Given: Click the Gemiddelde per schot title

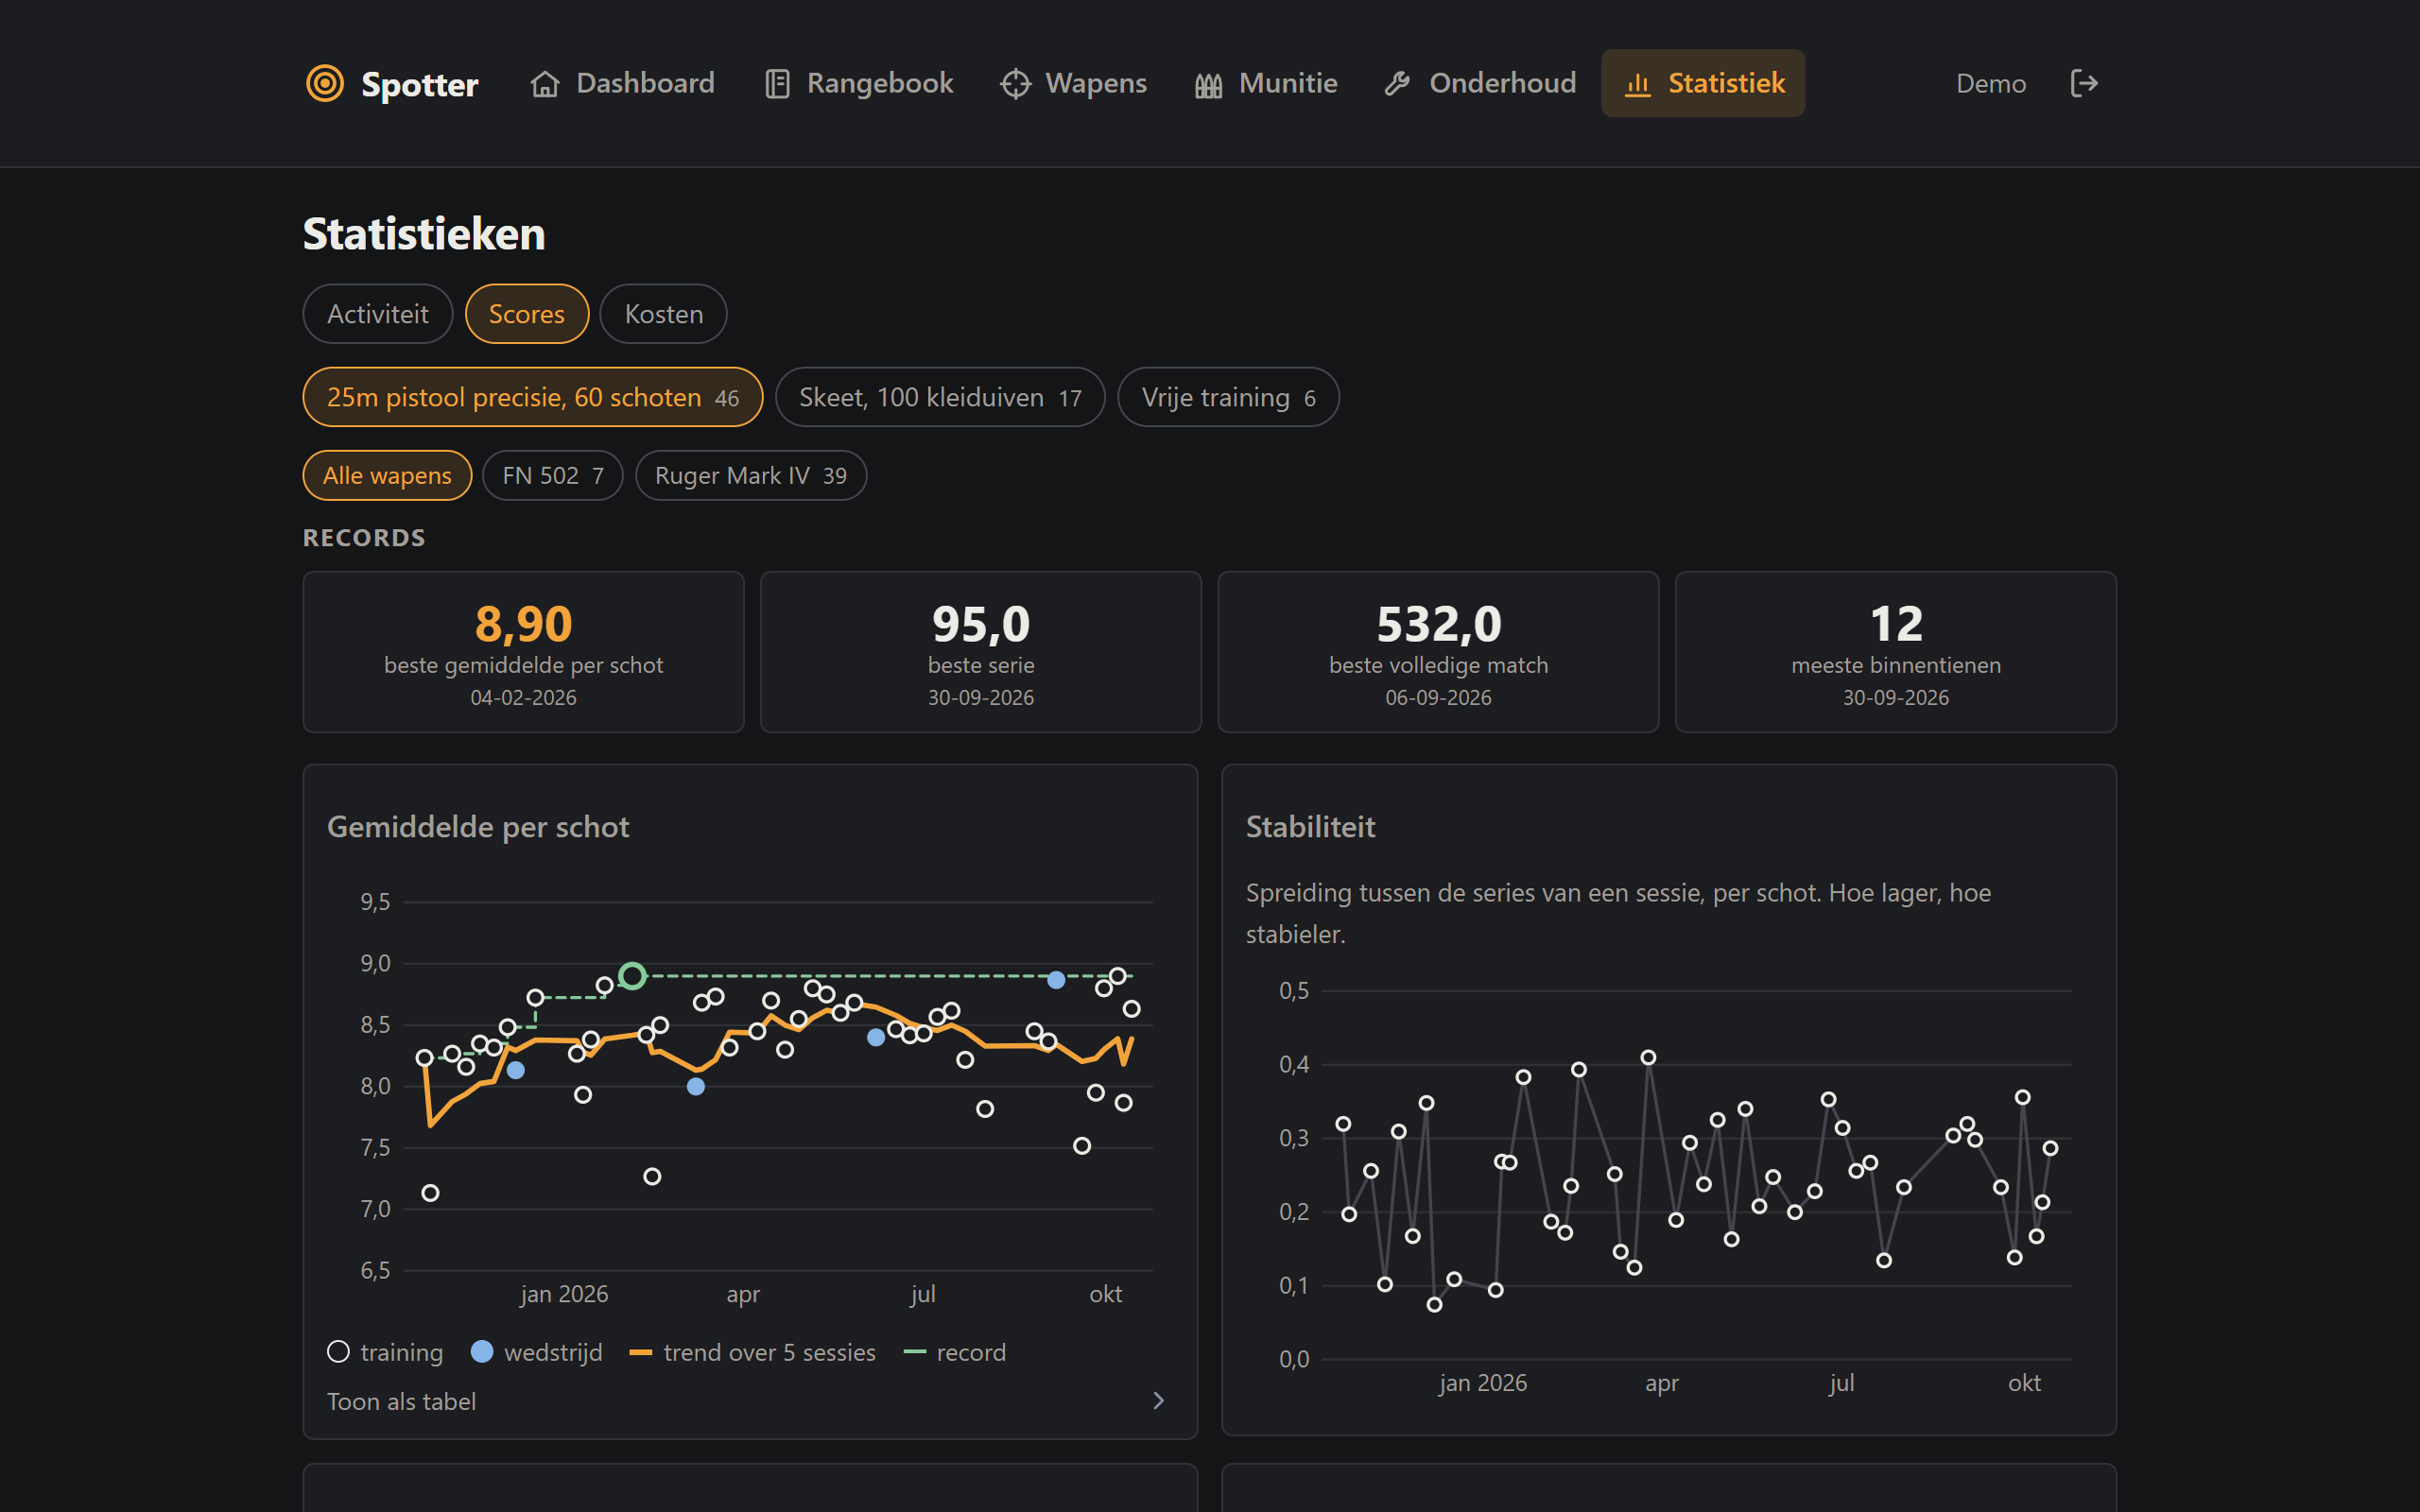Looking at the screenshot, I should [478, 827].
